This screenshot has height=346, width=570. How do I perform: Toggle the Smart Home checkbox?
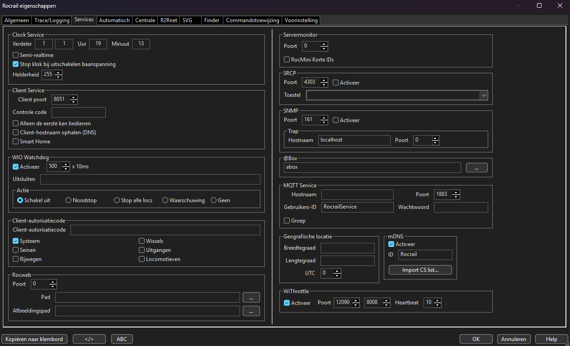pyautogui.click(x=16, y=142)
